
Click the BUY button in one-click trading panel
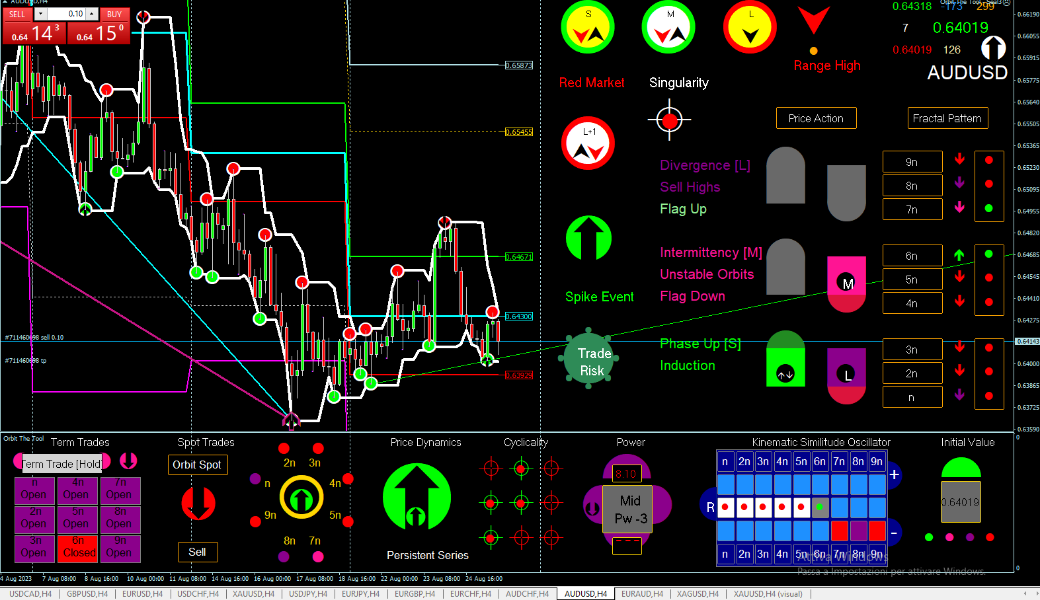coord(114,14)
